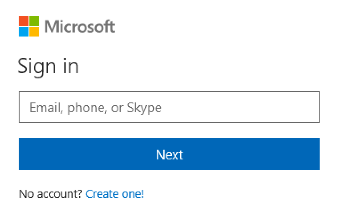Screen dimensions: 341x220
Task: Click the red square in Microsoft logo
Action: click(24, 21)
